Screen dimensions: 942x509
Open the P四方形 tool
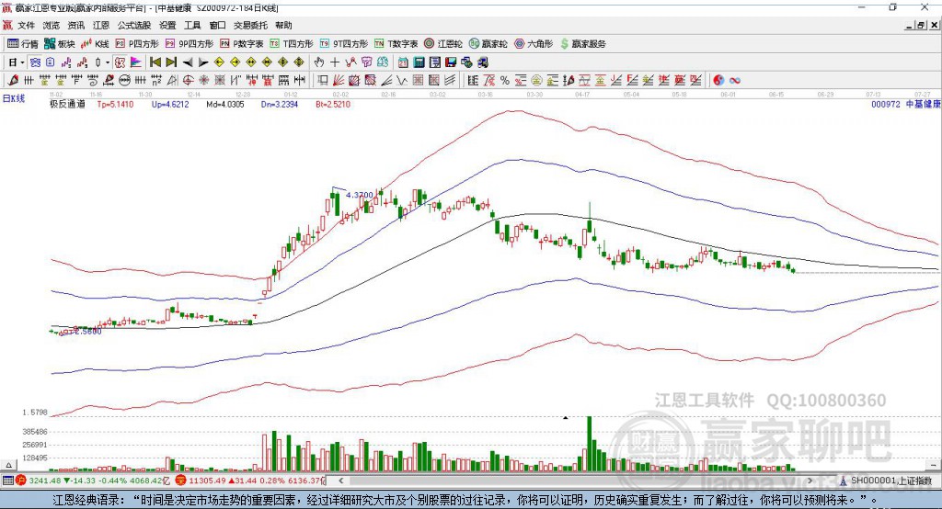(x=137, y=44)
